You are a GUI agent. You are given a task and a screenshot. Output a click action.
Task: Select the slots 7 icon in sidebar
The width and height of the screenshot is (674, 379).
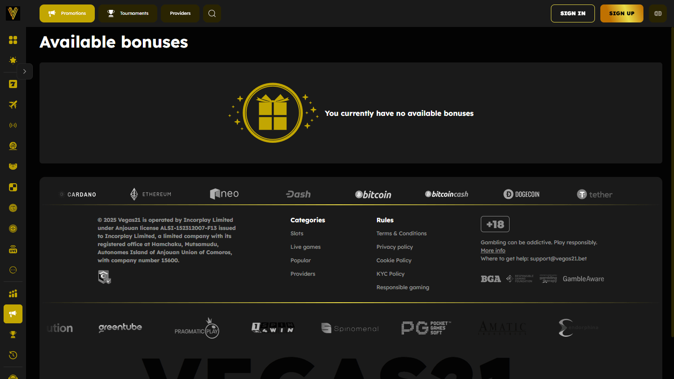[x=13, y=84]
